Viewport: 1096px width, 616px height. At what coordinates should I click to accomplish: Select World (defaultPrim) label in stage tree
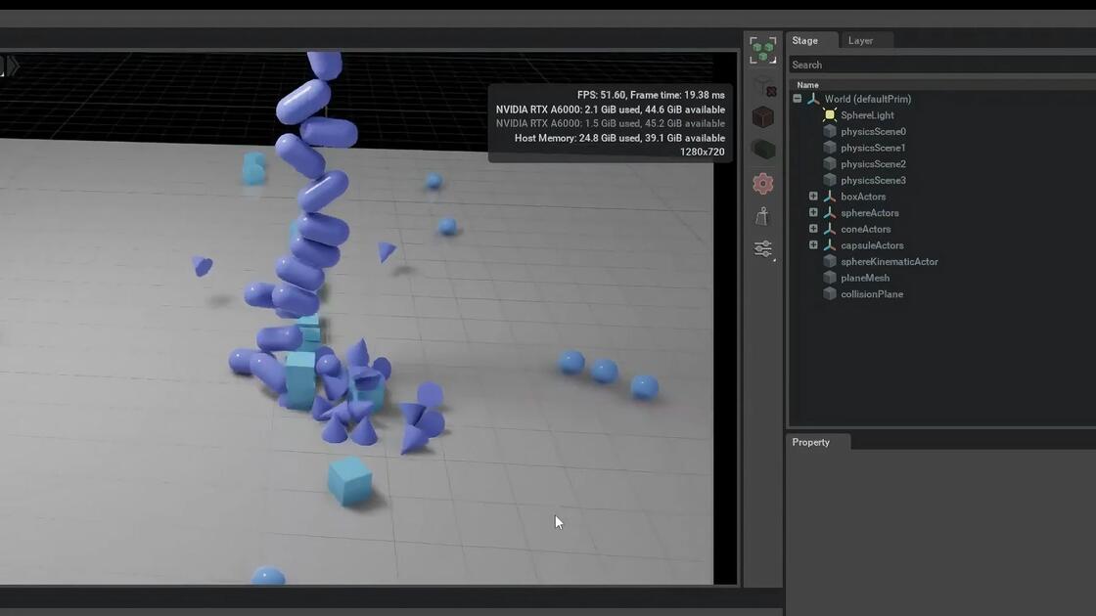tap(867, 99)
